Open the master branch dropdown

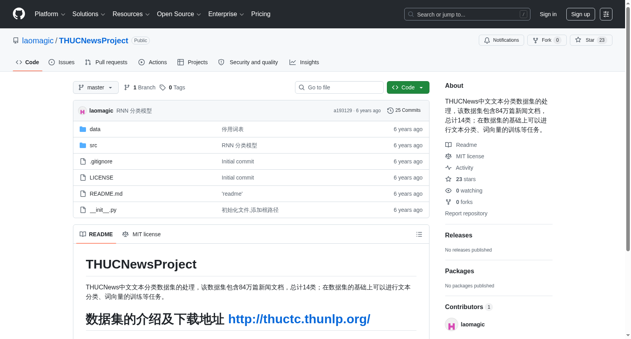pyautogui.click(x=96, y=87)
